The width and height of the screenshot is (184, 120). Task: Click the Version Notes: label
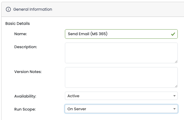point(28,72)
